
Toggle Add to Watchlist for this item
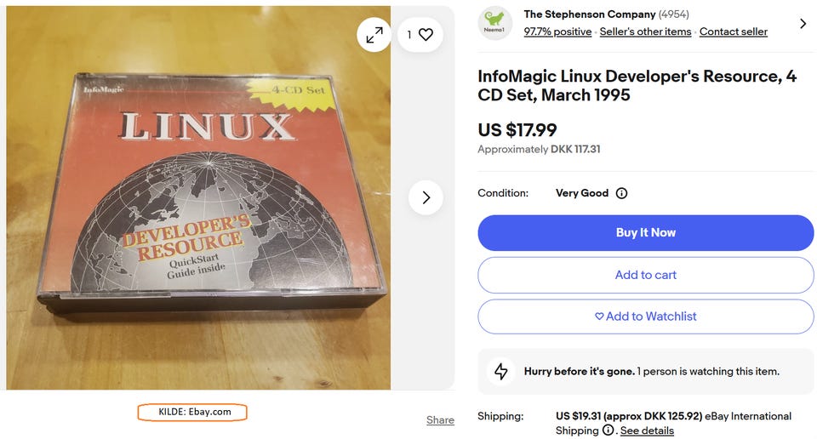(645, 316)
